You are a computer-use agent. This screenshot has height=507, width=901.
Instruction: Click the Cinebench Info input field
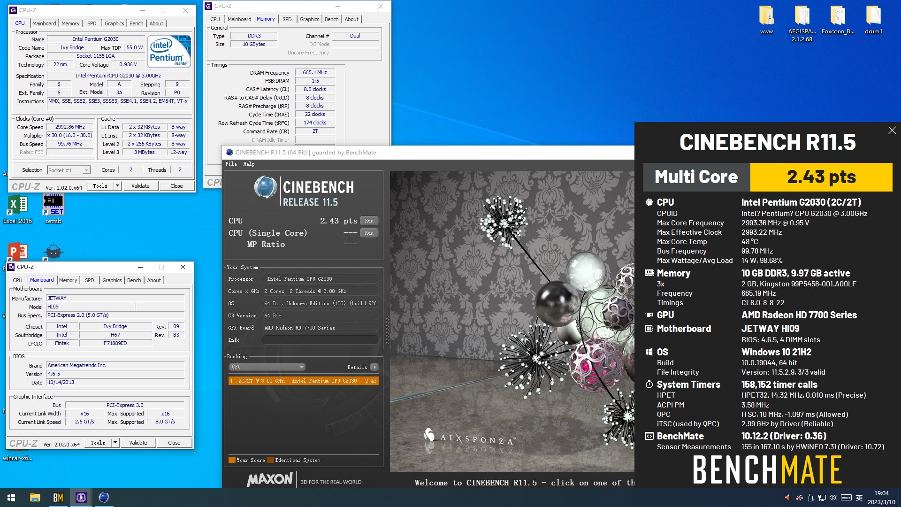pyautogui.click(x=320, y=340)
